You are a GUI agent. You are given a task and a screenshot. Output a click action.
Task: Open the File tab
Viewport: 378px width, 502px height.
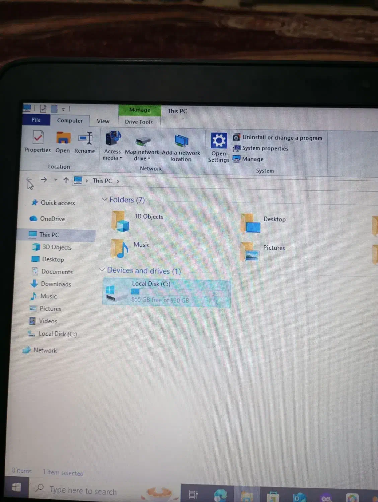pos(36,120)
